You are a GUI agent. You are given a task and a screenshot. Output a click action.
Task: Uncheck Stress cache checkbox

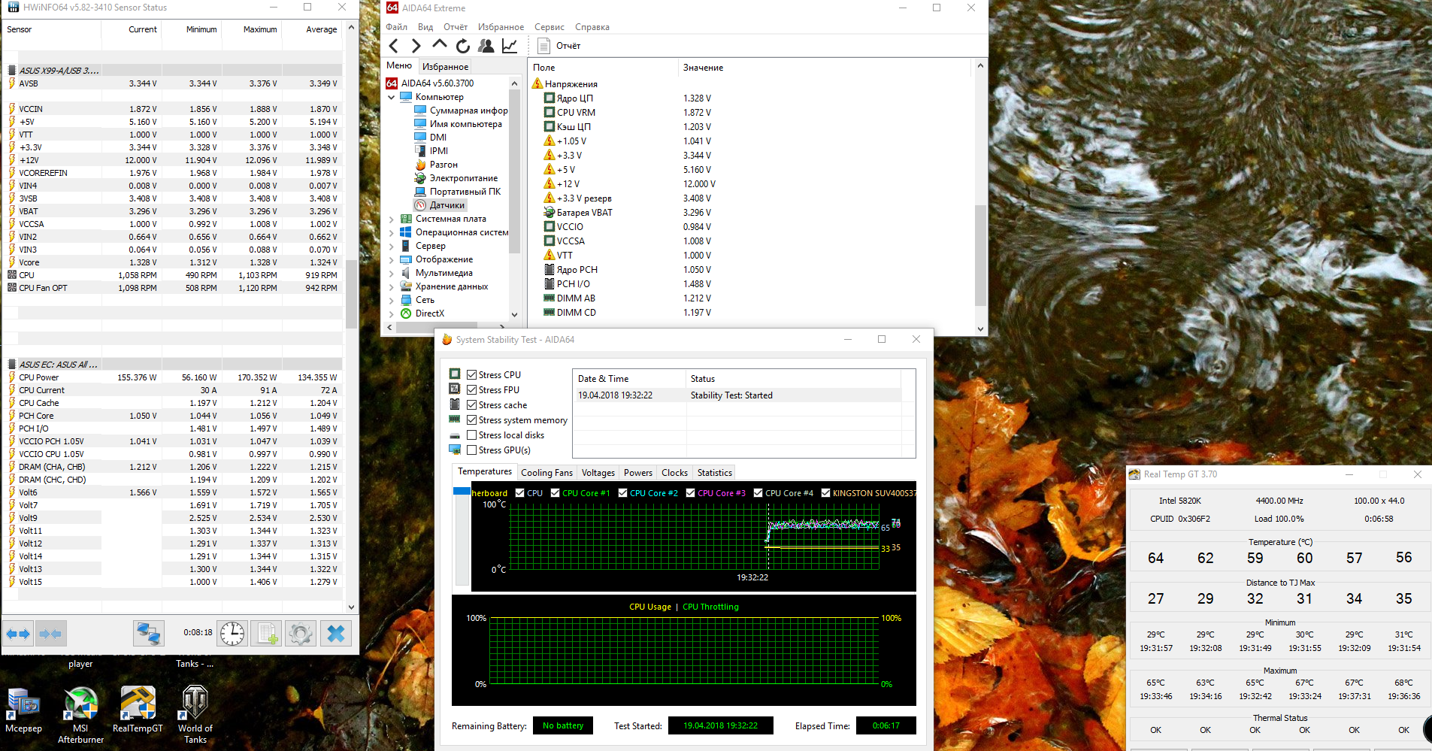tap(471, 405)
